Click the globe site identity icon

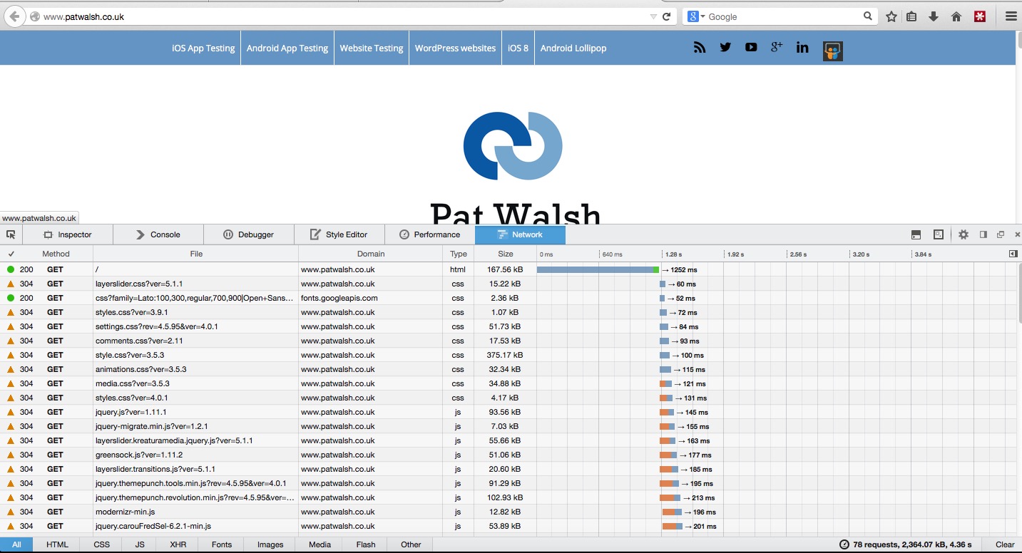tap(34, 16)
